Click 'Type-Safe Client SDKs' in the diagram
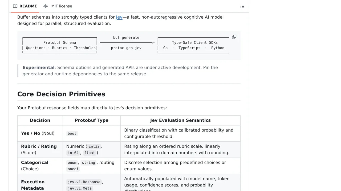Image resolution: width=341 pixels, height=191 pixels. [x=195, y=42]
